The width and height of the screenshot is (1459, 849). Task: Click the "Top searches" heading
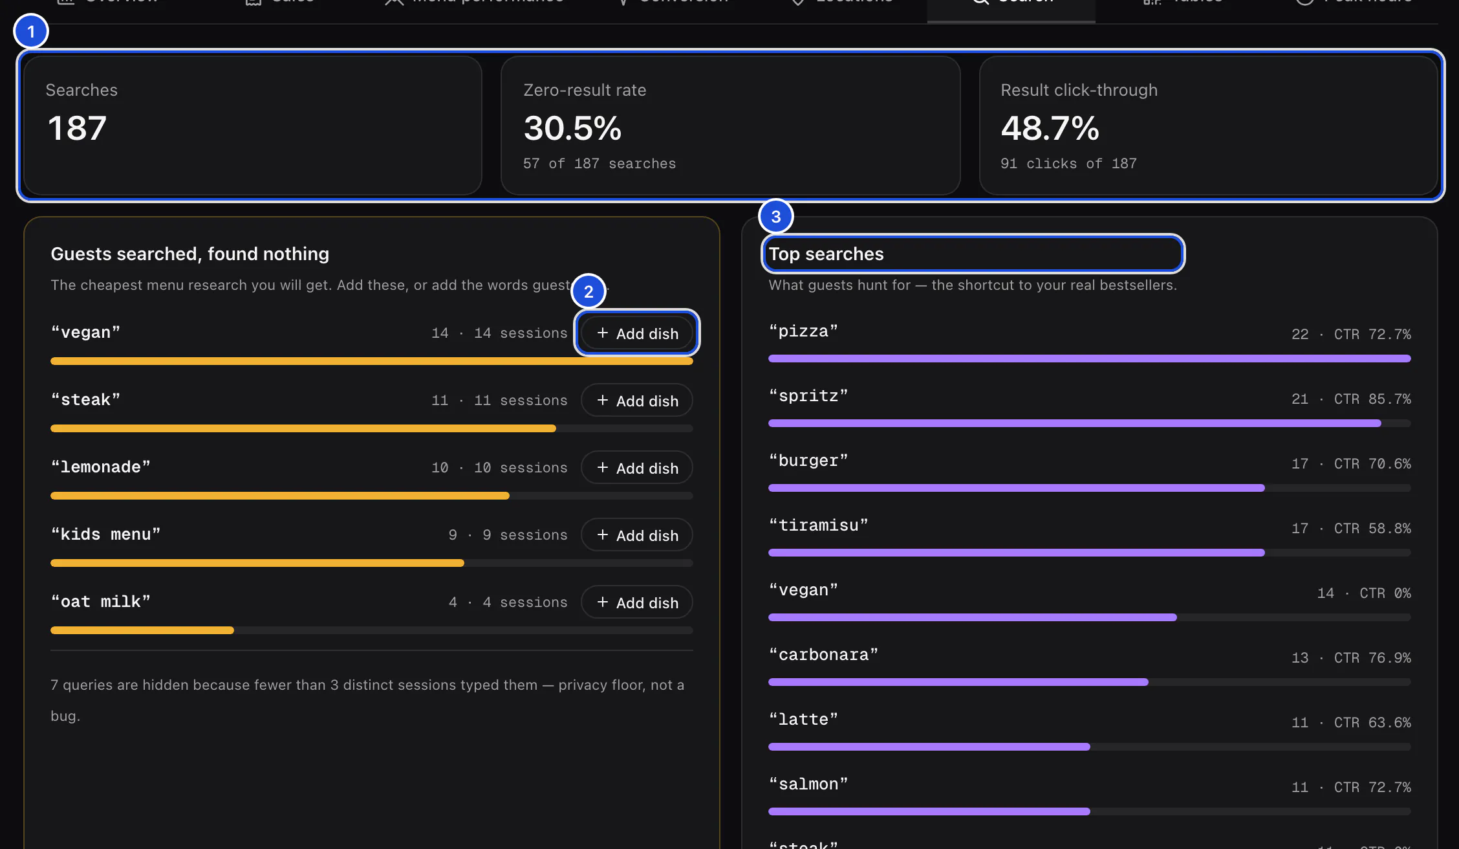826,254
